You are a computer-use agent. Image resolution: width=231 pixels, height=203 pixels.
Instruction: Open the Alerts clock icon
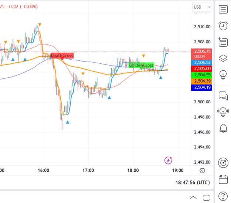point(223,26)
